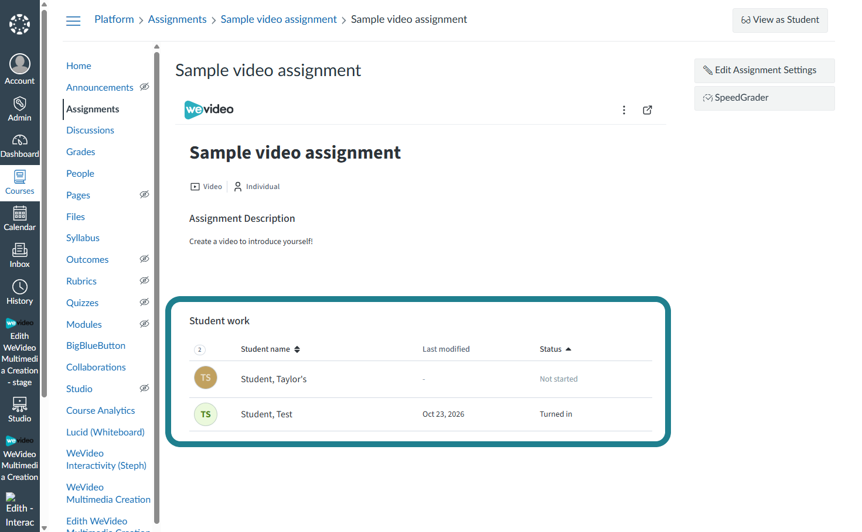Launch SpeedGrader
The image size is (862, 532).
click(x=765, y=98)
